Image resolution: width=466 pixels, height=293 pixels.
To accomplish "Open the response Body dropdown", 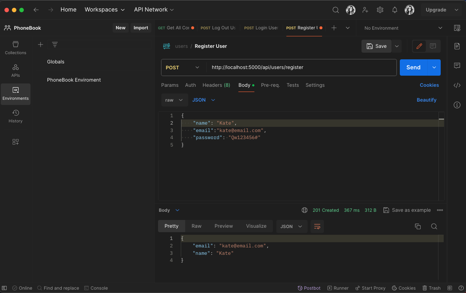I will [169, 210].
